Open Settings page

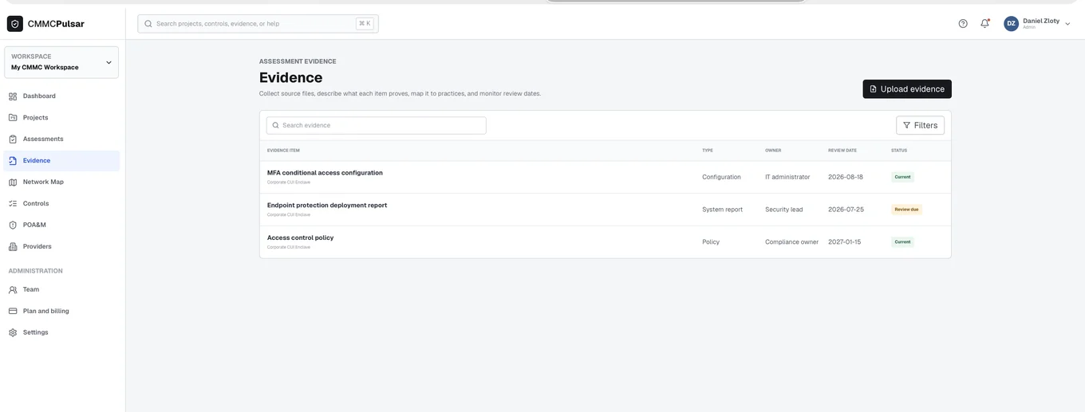(x=61, y=333)
